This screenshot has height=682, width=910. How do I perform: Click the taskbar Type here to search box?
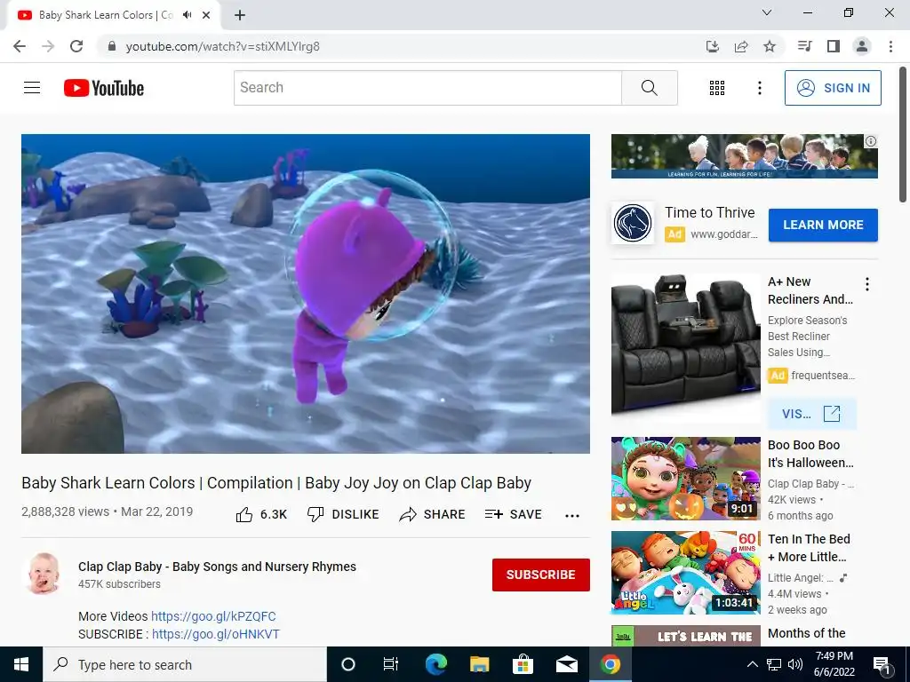pyautogui.click(x=185, y=664)
